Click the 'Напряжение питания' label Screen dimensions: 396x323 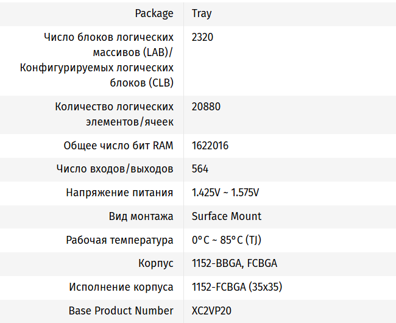click(119, 193)
